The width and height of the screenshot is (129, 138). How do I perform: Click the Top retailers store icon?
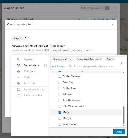coord(19,65)
